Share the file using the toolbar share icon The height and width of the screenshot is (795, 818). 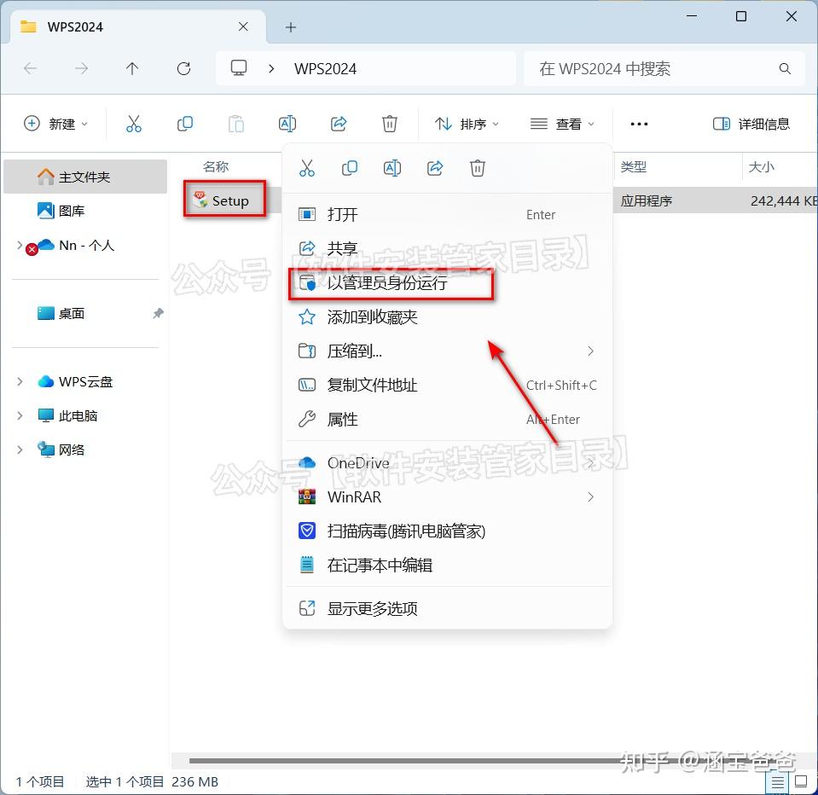[x=339, y=123]
